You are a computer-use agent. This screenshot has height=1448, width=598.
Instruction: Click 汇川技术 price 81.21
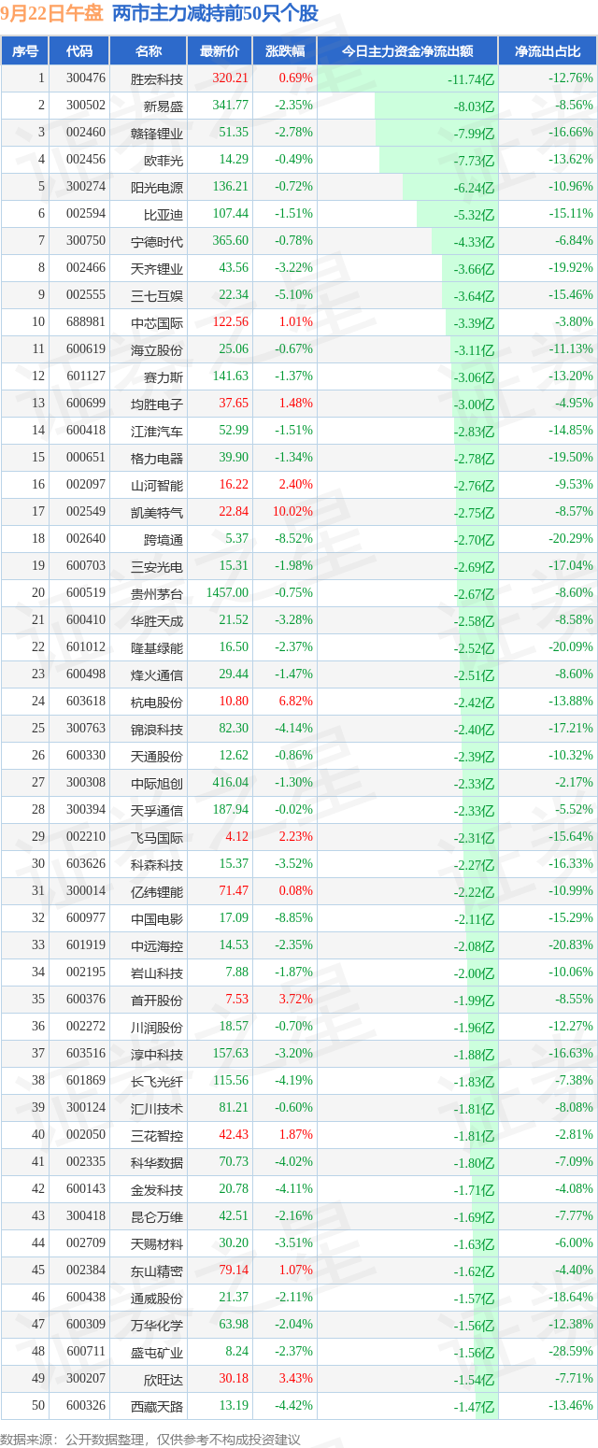(x=234, y=1108)
